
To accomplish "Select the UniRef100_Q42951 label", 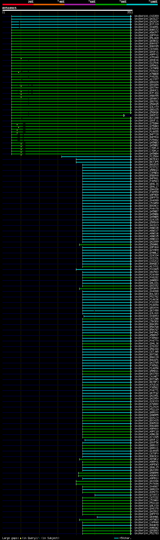I will point(146,396).
